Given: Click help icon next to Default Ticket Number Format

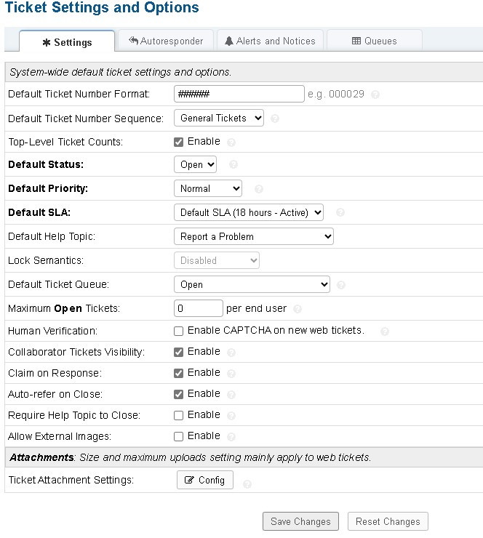Looking at the screenshot, I should (375, 95).
